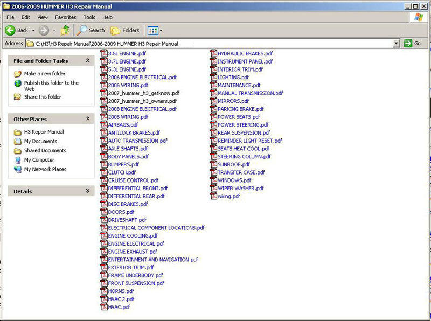Open the Edit menu
This screenshot has width=431, height=321.
[25, 17]
